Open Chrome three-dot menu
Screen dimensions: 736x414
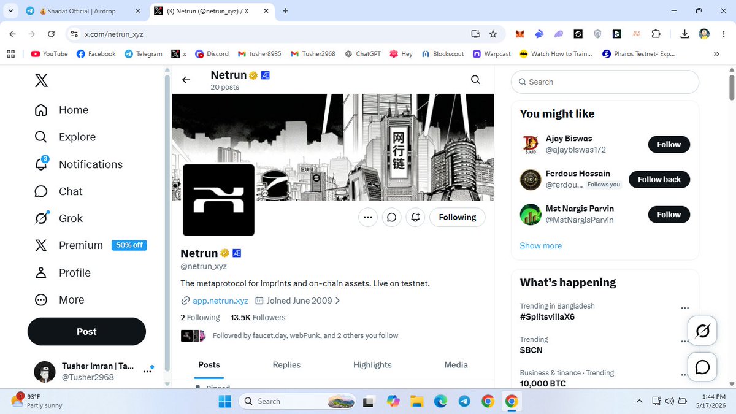[723, 34]
